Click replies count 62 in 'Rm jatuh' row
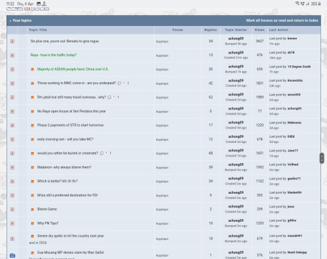 coord(211,97)
